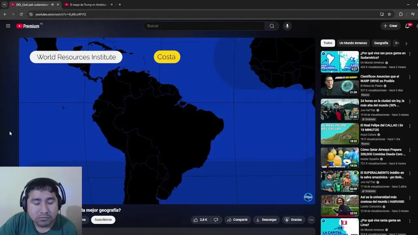Viewport: 418px width, 235px height.
Task: Mute the playing tab via speaker icon
Action: click(x=52, y=5)
